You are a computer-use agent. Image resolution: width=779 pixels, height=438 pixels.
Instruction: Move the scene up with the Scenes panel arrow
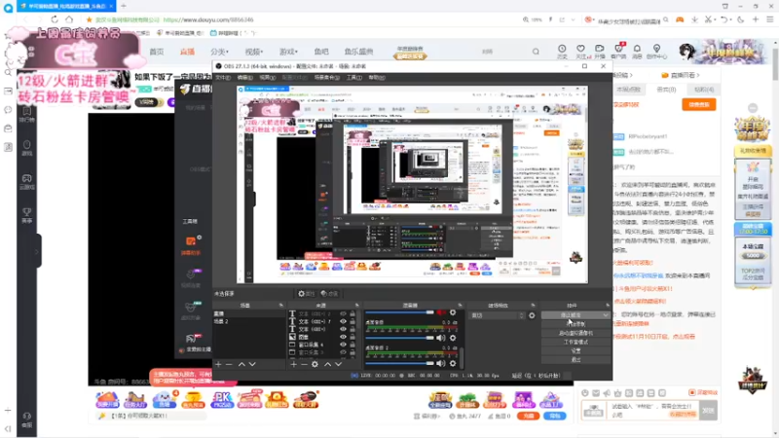241,364
